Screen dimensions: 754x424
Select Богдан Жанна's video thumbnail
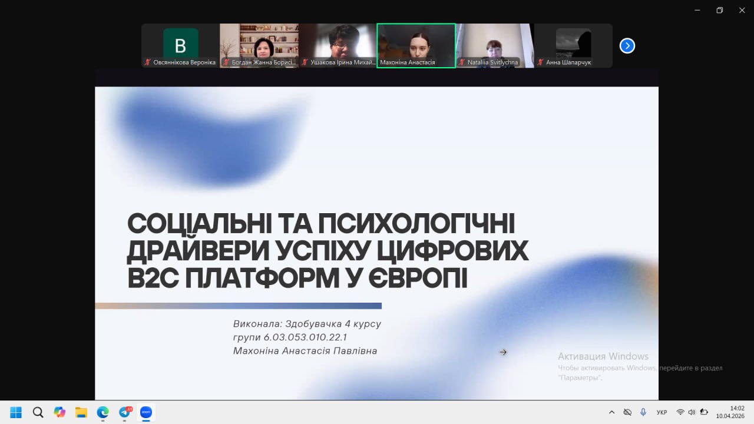pyautogui.click(x=259, y=45)
